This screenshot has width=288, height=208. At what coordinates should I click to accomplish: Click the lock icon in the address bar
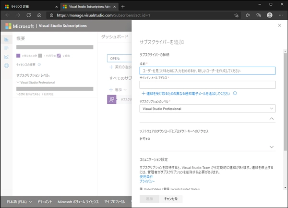point(52,15)
